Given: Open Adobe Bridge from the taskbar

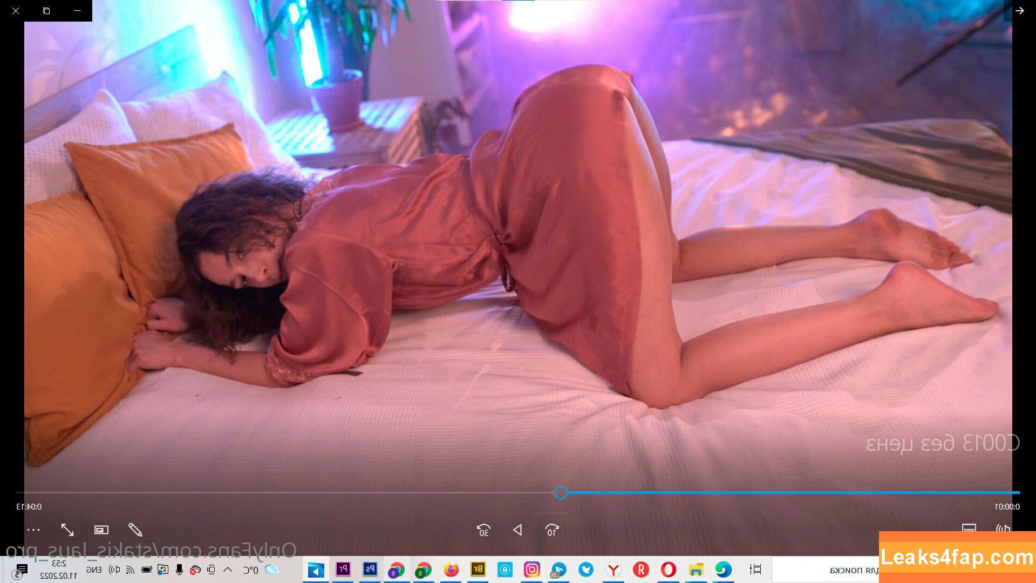Looking at the screenshot, I should pyautogui.click(x=477, y=570).
